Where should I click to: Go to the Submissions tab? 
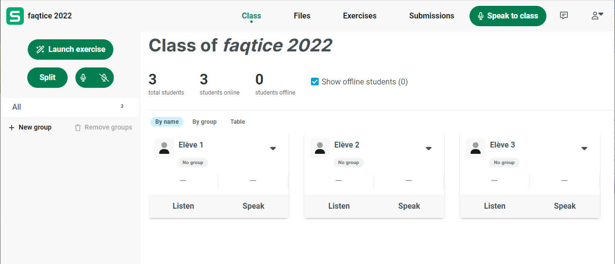(432, 16)
